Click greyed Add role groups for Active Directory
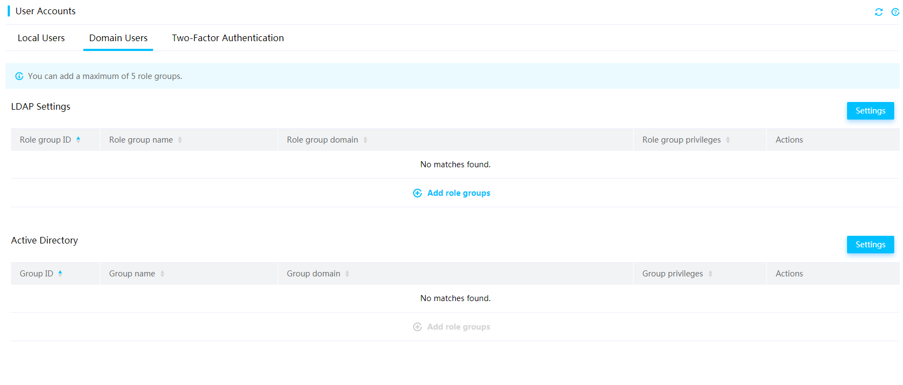This screenshot has width=903, height=385. [x=459, y=327]
